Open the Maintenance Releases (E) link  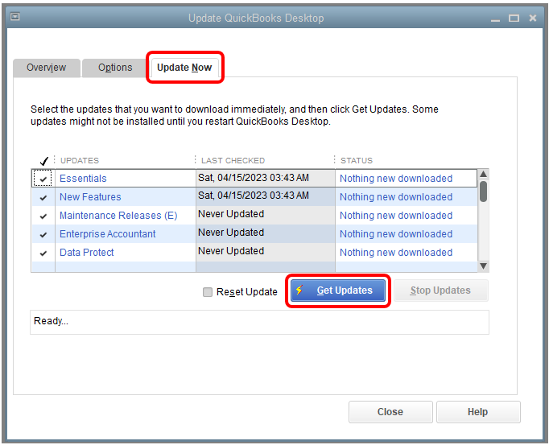point(118,216)
